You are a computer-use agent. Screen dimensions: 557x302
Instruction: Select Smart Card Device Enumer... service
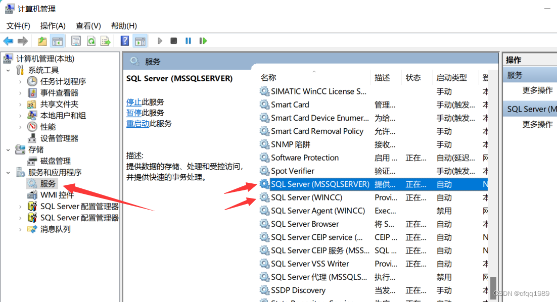(373, 118)
